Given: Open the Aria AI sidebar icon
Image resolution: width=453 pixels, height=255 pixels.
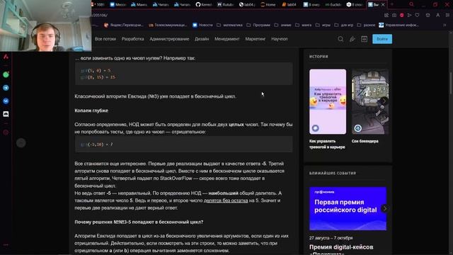Looking at the screenshot, I should pyautogui.click(x=6, y=57).
